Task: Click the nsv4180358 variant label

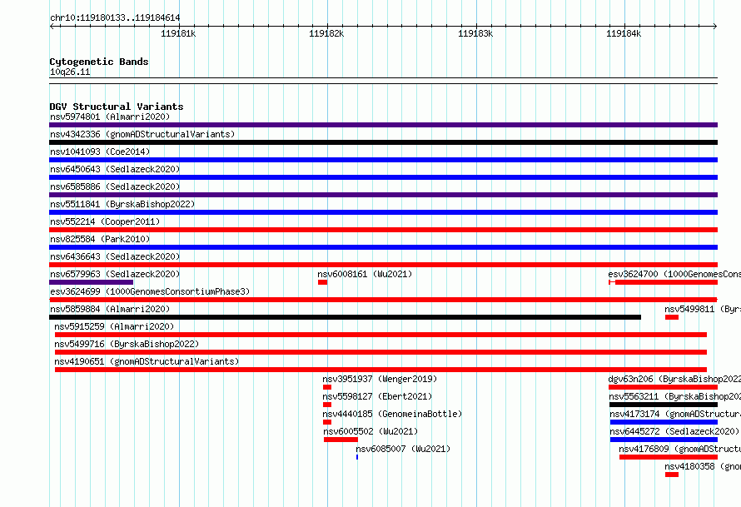Action: point(703,466)
